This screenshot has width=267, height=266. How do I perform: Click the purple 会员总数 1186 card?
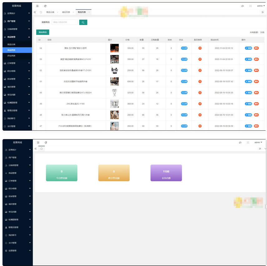pos(166,173)
